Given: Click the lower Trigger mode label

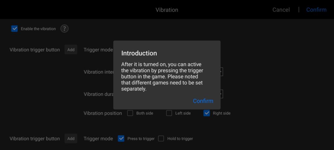Looking at the screenshot, I should (x=98, y=139).
